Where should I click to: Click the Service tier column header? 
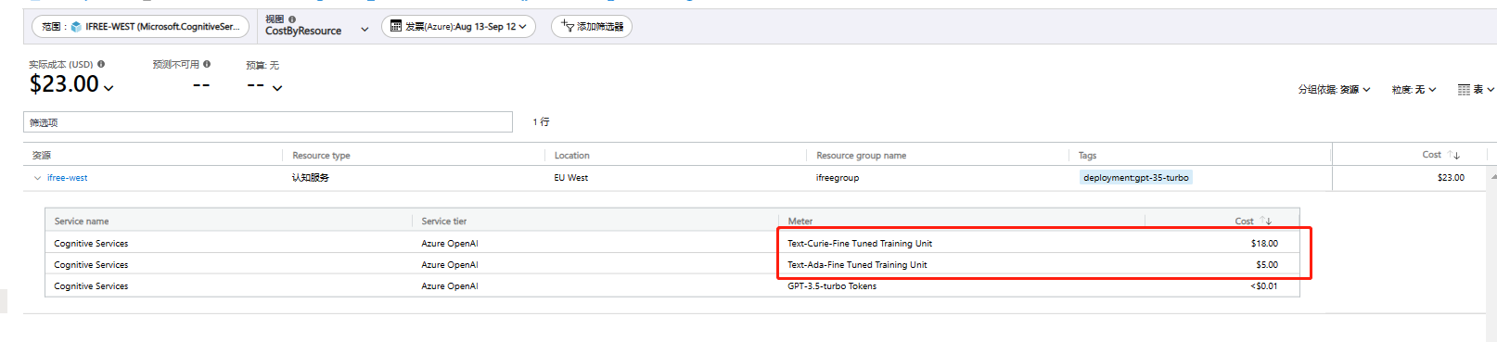click(444, 222)
